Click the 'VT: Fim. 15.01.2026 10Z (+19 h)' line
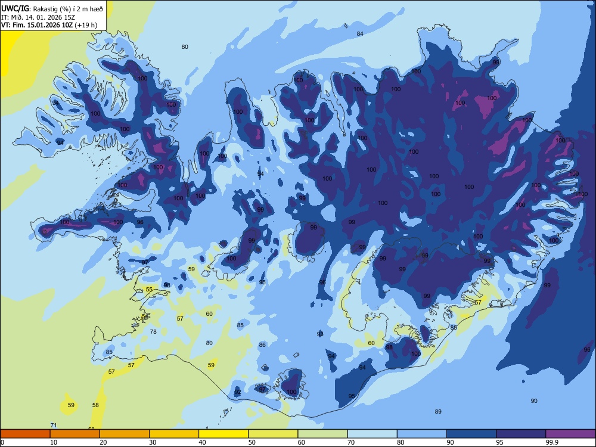This screenshot has height=447, width=596. pos(49,25)
